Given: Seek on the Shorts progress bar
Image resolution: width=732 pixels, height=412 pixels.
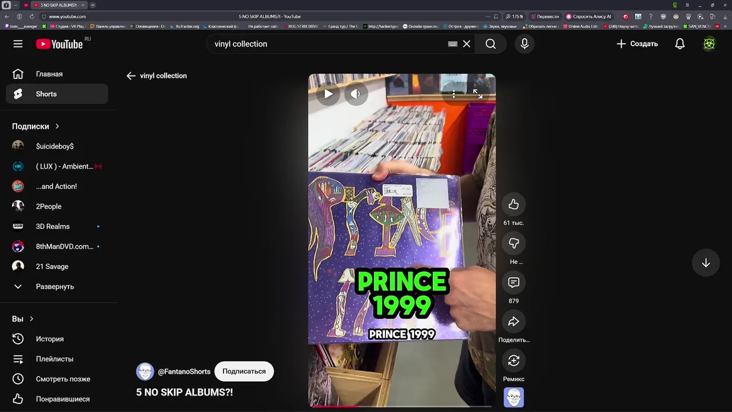Looking at the screenshot, I should point(402,406).
